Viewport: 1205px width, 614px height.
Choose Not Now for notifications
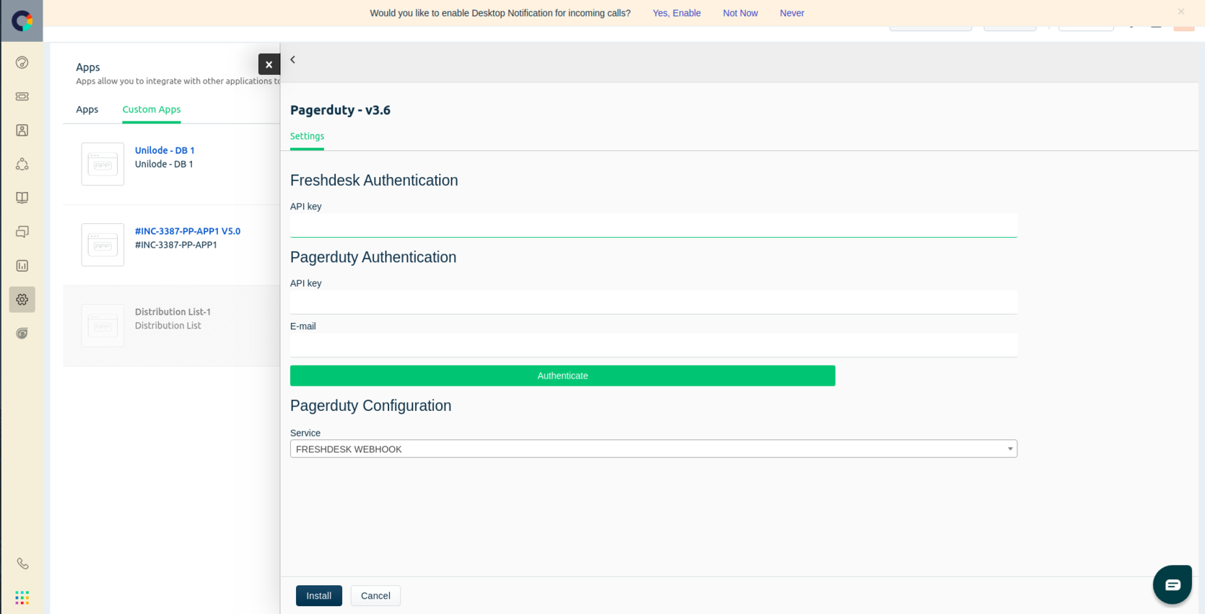click(x=740, y=13)
